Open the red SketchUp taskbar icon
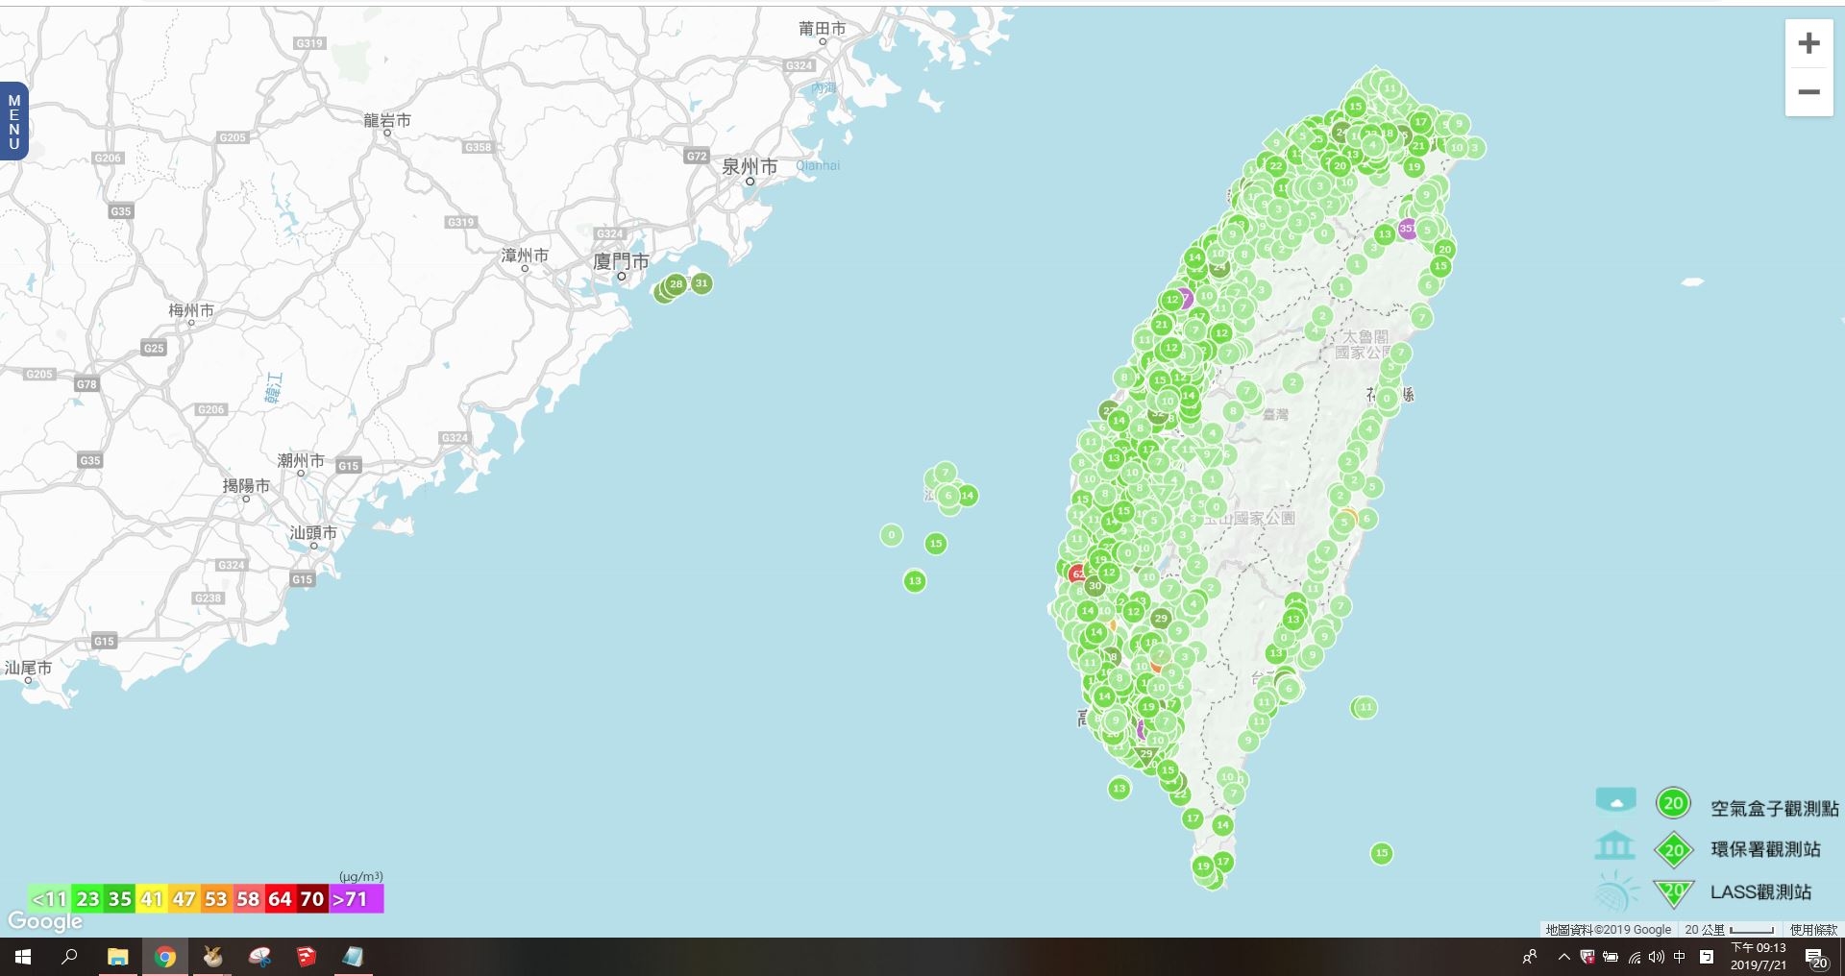 [x=307, y=957]
